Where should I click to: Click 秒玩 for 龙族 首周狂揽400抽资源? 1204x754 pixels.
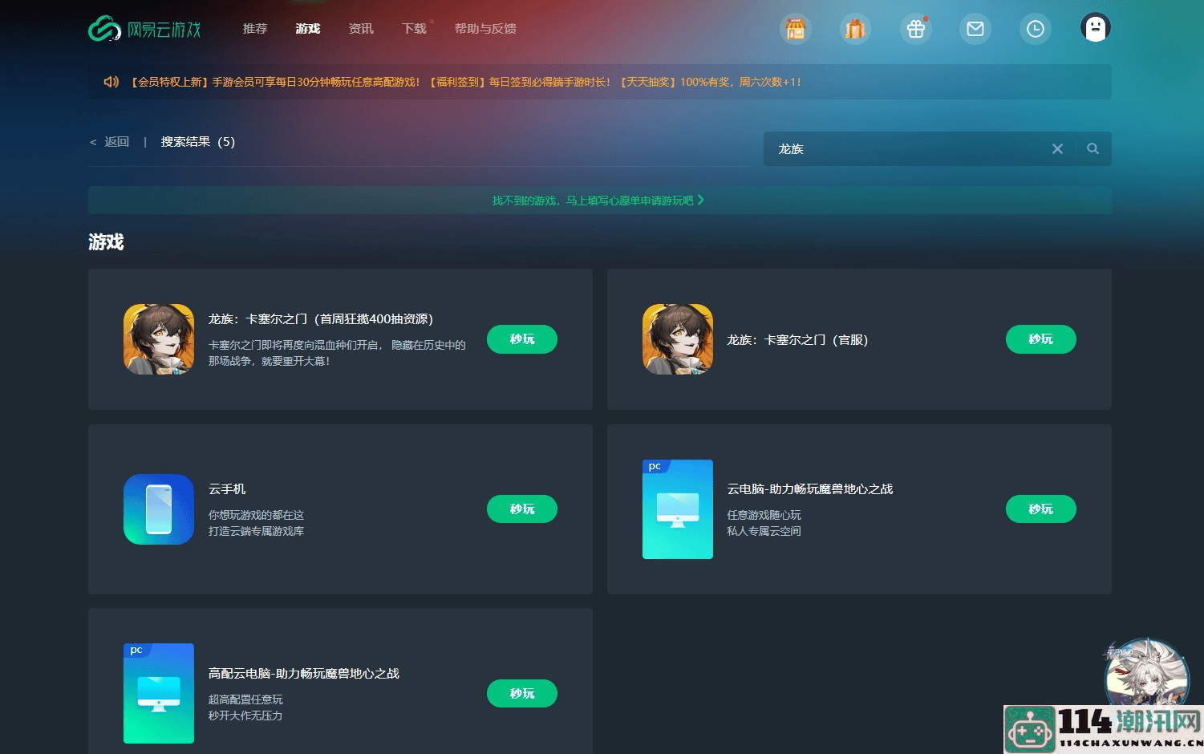coord(522,339)
